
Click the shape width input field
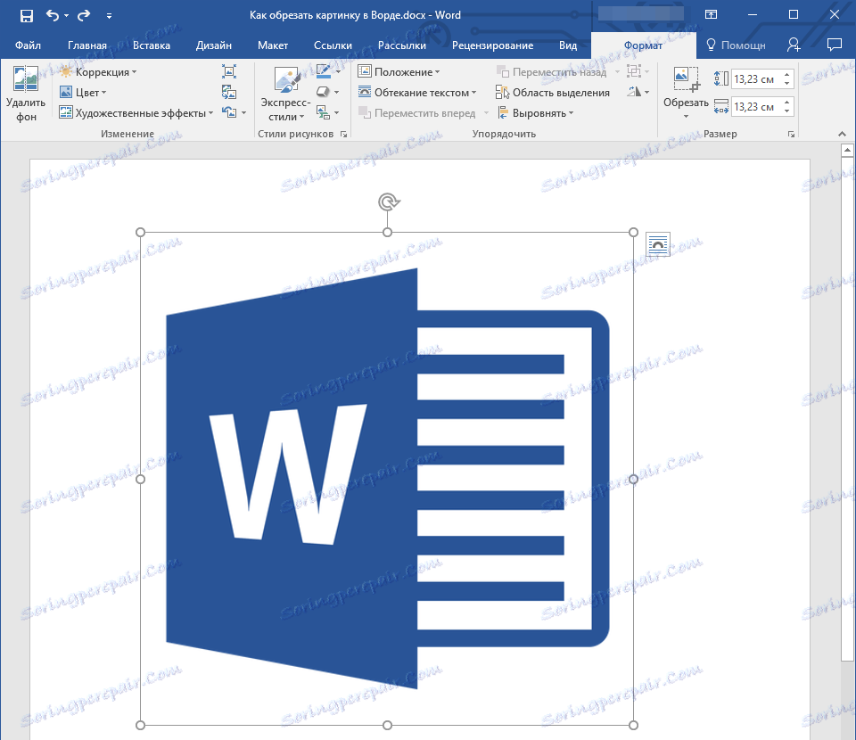(x=756, y=107)
